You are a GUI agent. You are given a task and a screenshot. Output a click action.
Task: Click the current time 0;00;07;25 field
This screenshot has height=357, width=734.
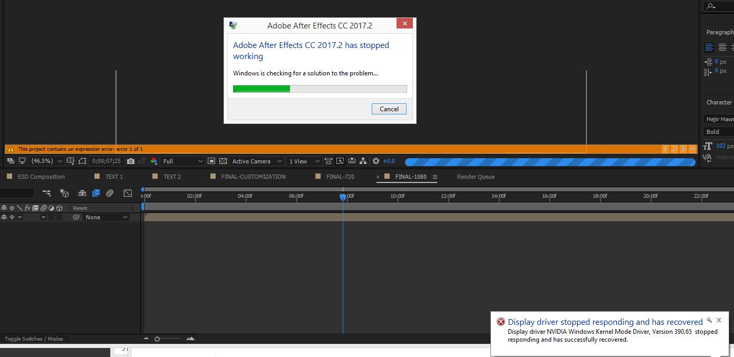click(107, 161)
